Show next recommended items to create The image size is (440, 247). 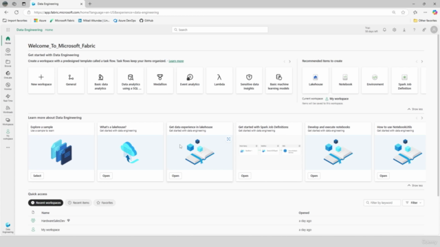pos(421,61)
